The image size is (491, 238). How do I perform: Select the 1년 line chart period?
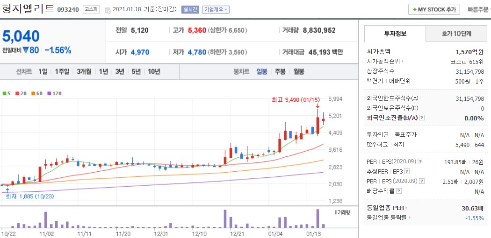coord(103,71)
